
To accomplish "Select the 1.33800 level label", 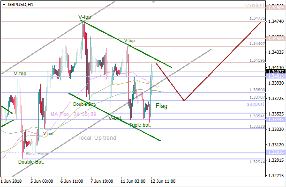I will pyautogui.click(x=257, y=90).
